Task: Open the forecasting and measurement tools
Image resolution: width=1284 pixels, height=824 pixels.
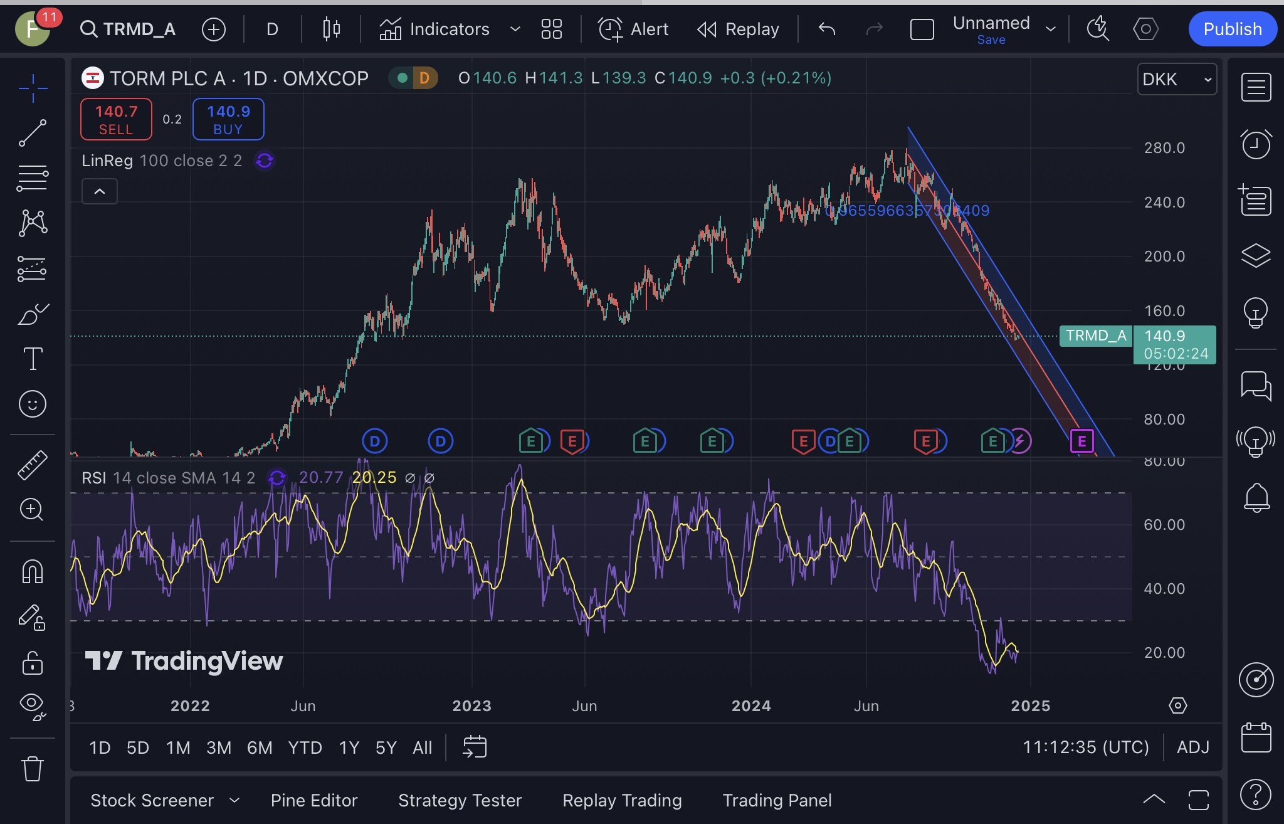Action: (33, 268)
